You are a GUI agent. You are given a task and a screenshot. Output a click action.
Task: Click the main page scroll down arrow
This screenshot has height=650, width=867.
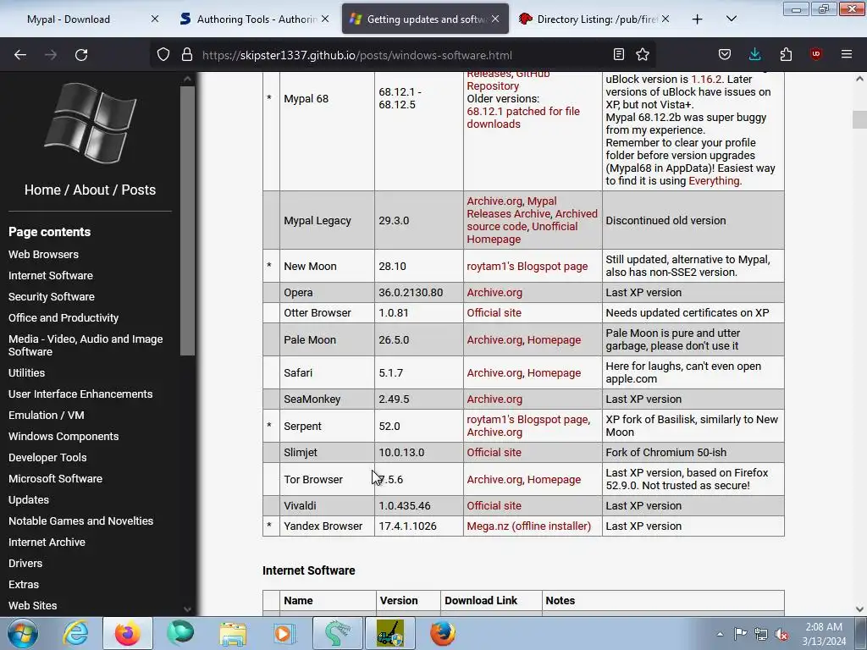point(859,609)
